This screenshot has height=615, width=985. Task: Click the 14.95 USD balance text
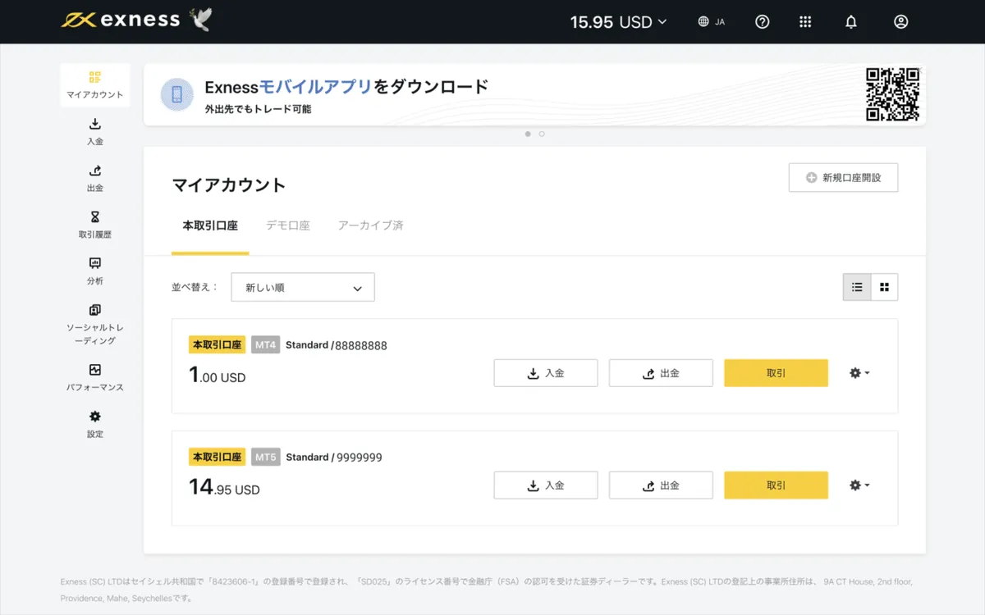pyautogui.click(x=224, y=488)
